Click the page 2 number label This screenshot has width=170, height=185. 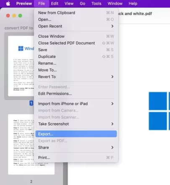click(x=31, y=182)
